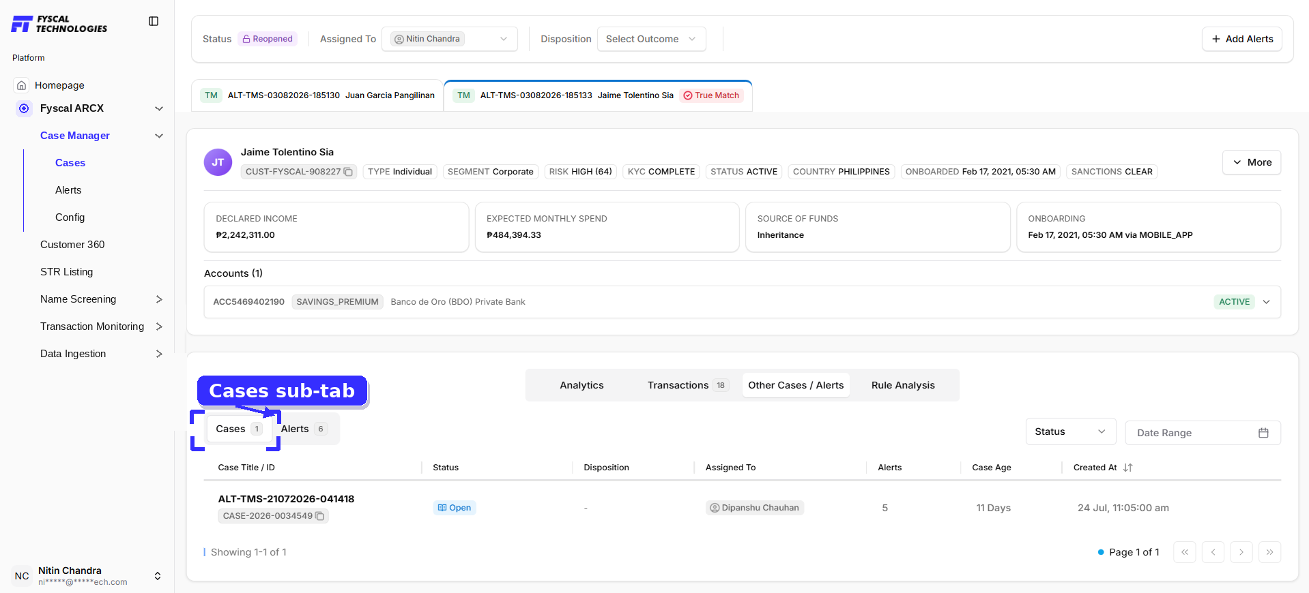Open Cases in the sidebar

(70, 163)
